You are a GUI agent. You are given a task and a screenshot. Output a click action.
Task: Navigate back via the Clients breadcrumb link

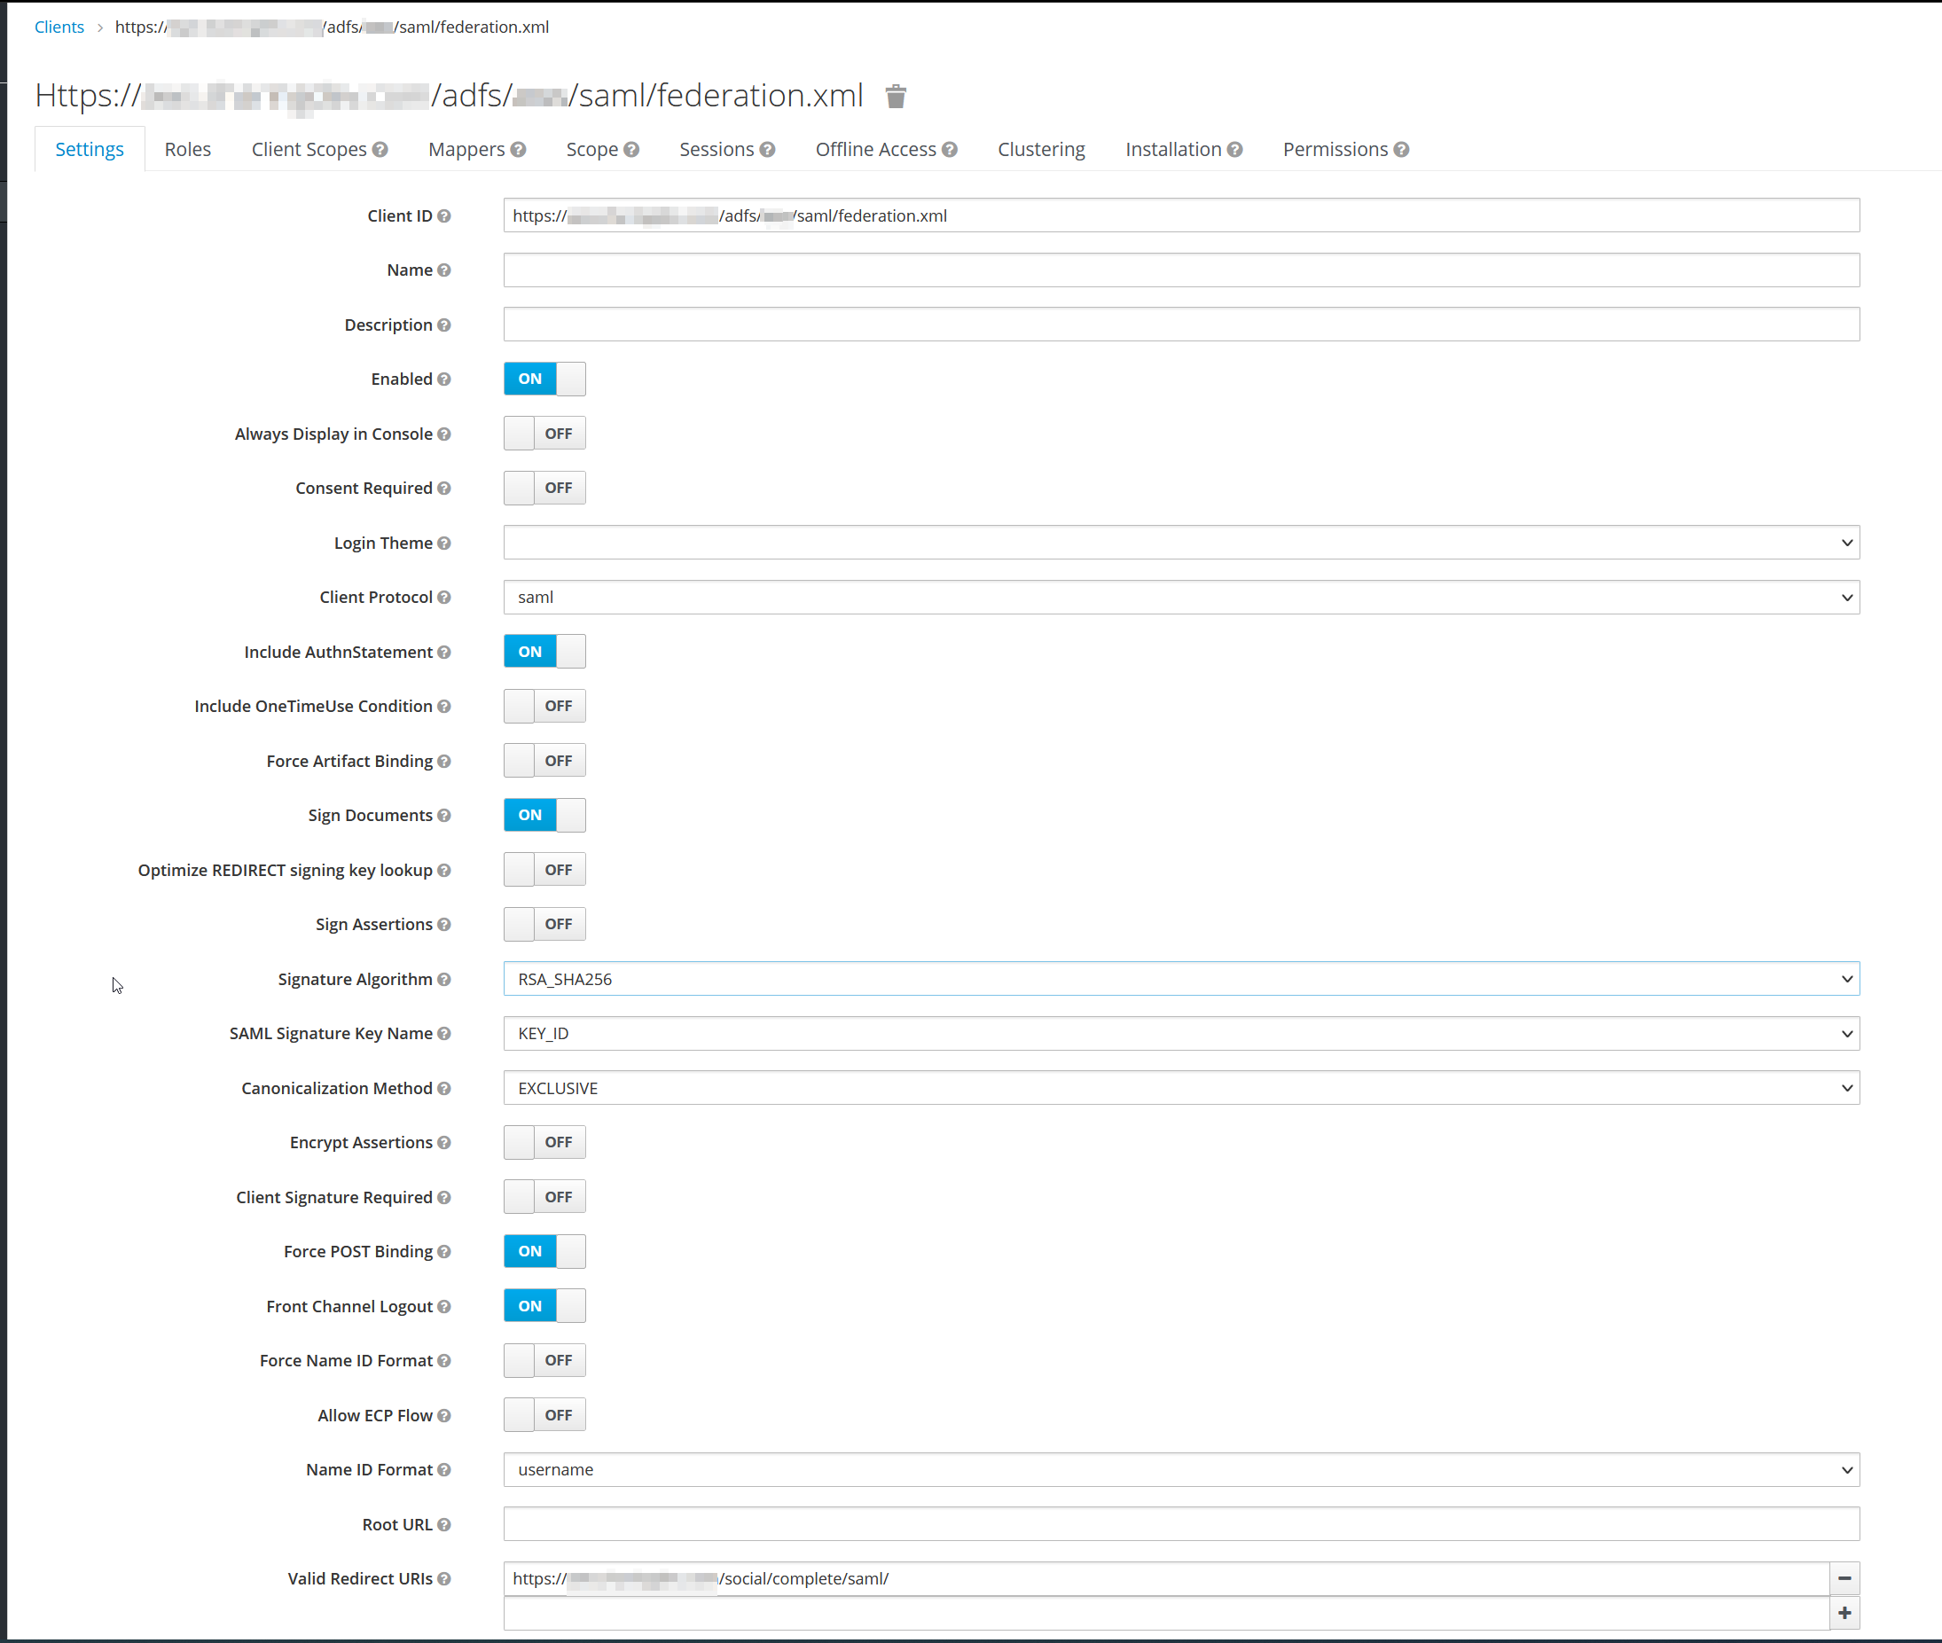pos(59,27)
